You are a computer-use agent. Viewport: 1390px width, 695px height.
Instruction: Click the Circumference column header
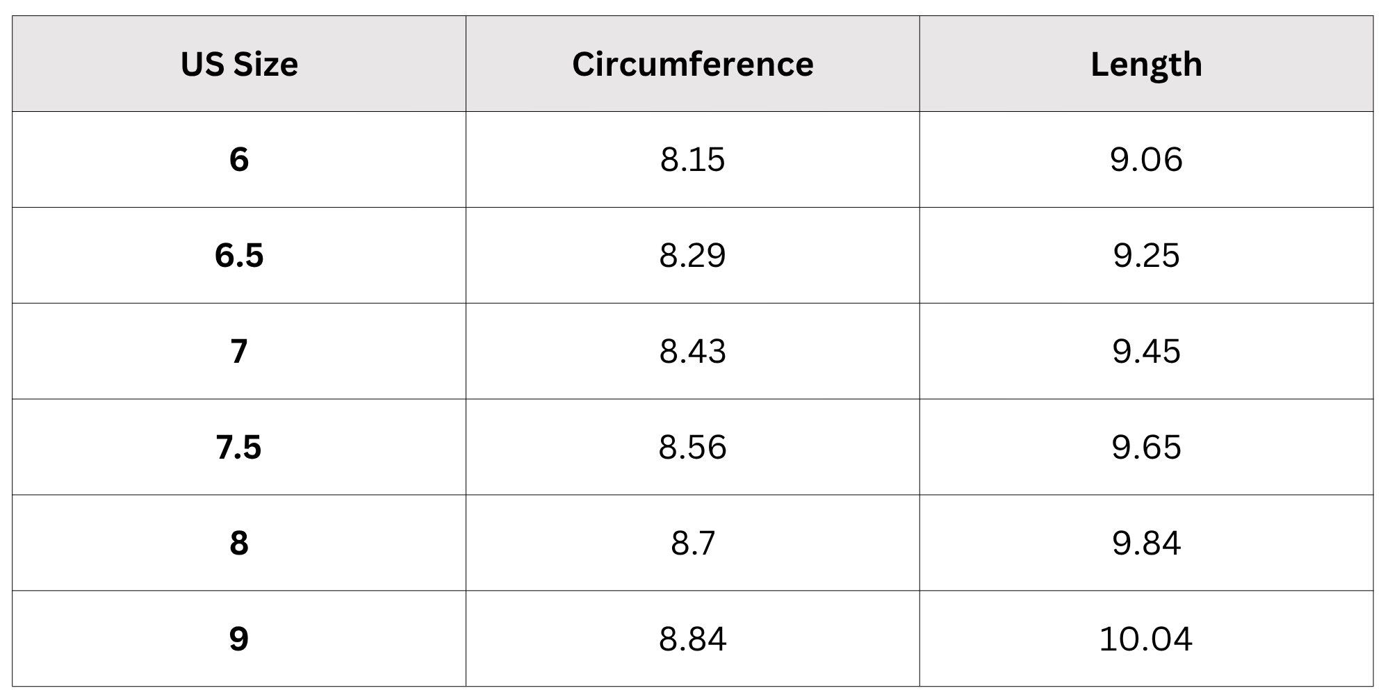[x=693, y=64]
